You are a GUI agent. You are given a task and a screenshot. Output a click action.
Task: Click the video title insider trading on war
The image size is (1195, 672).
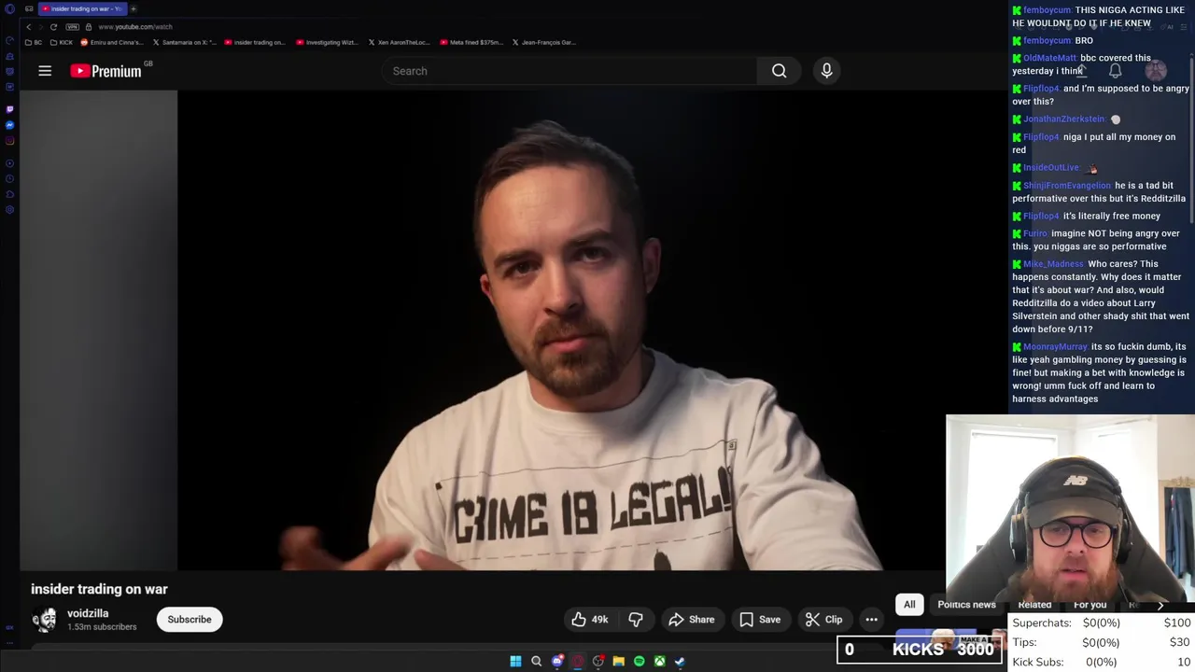(x=99, y=589)
